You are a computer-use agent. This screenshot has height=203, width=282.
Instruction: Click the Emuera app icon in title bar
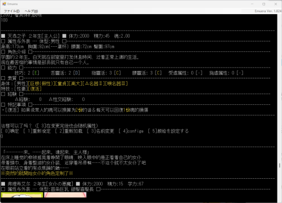click(4, 4)
